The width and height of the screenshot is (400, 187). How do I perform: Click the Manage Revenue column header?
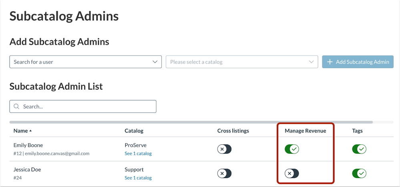coord(305,131)
